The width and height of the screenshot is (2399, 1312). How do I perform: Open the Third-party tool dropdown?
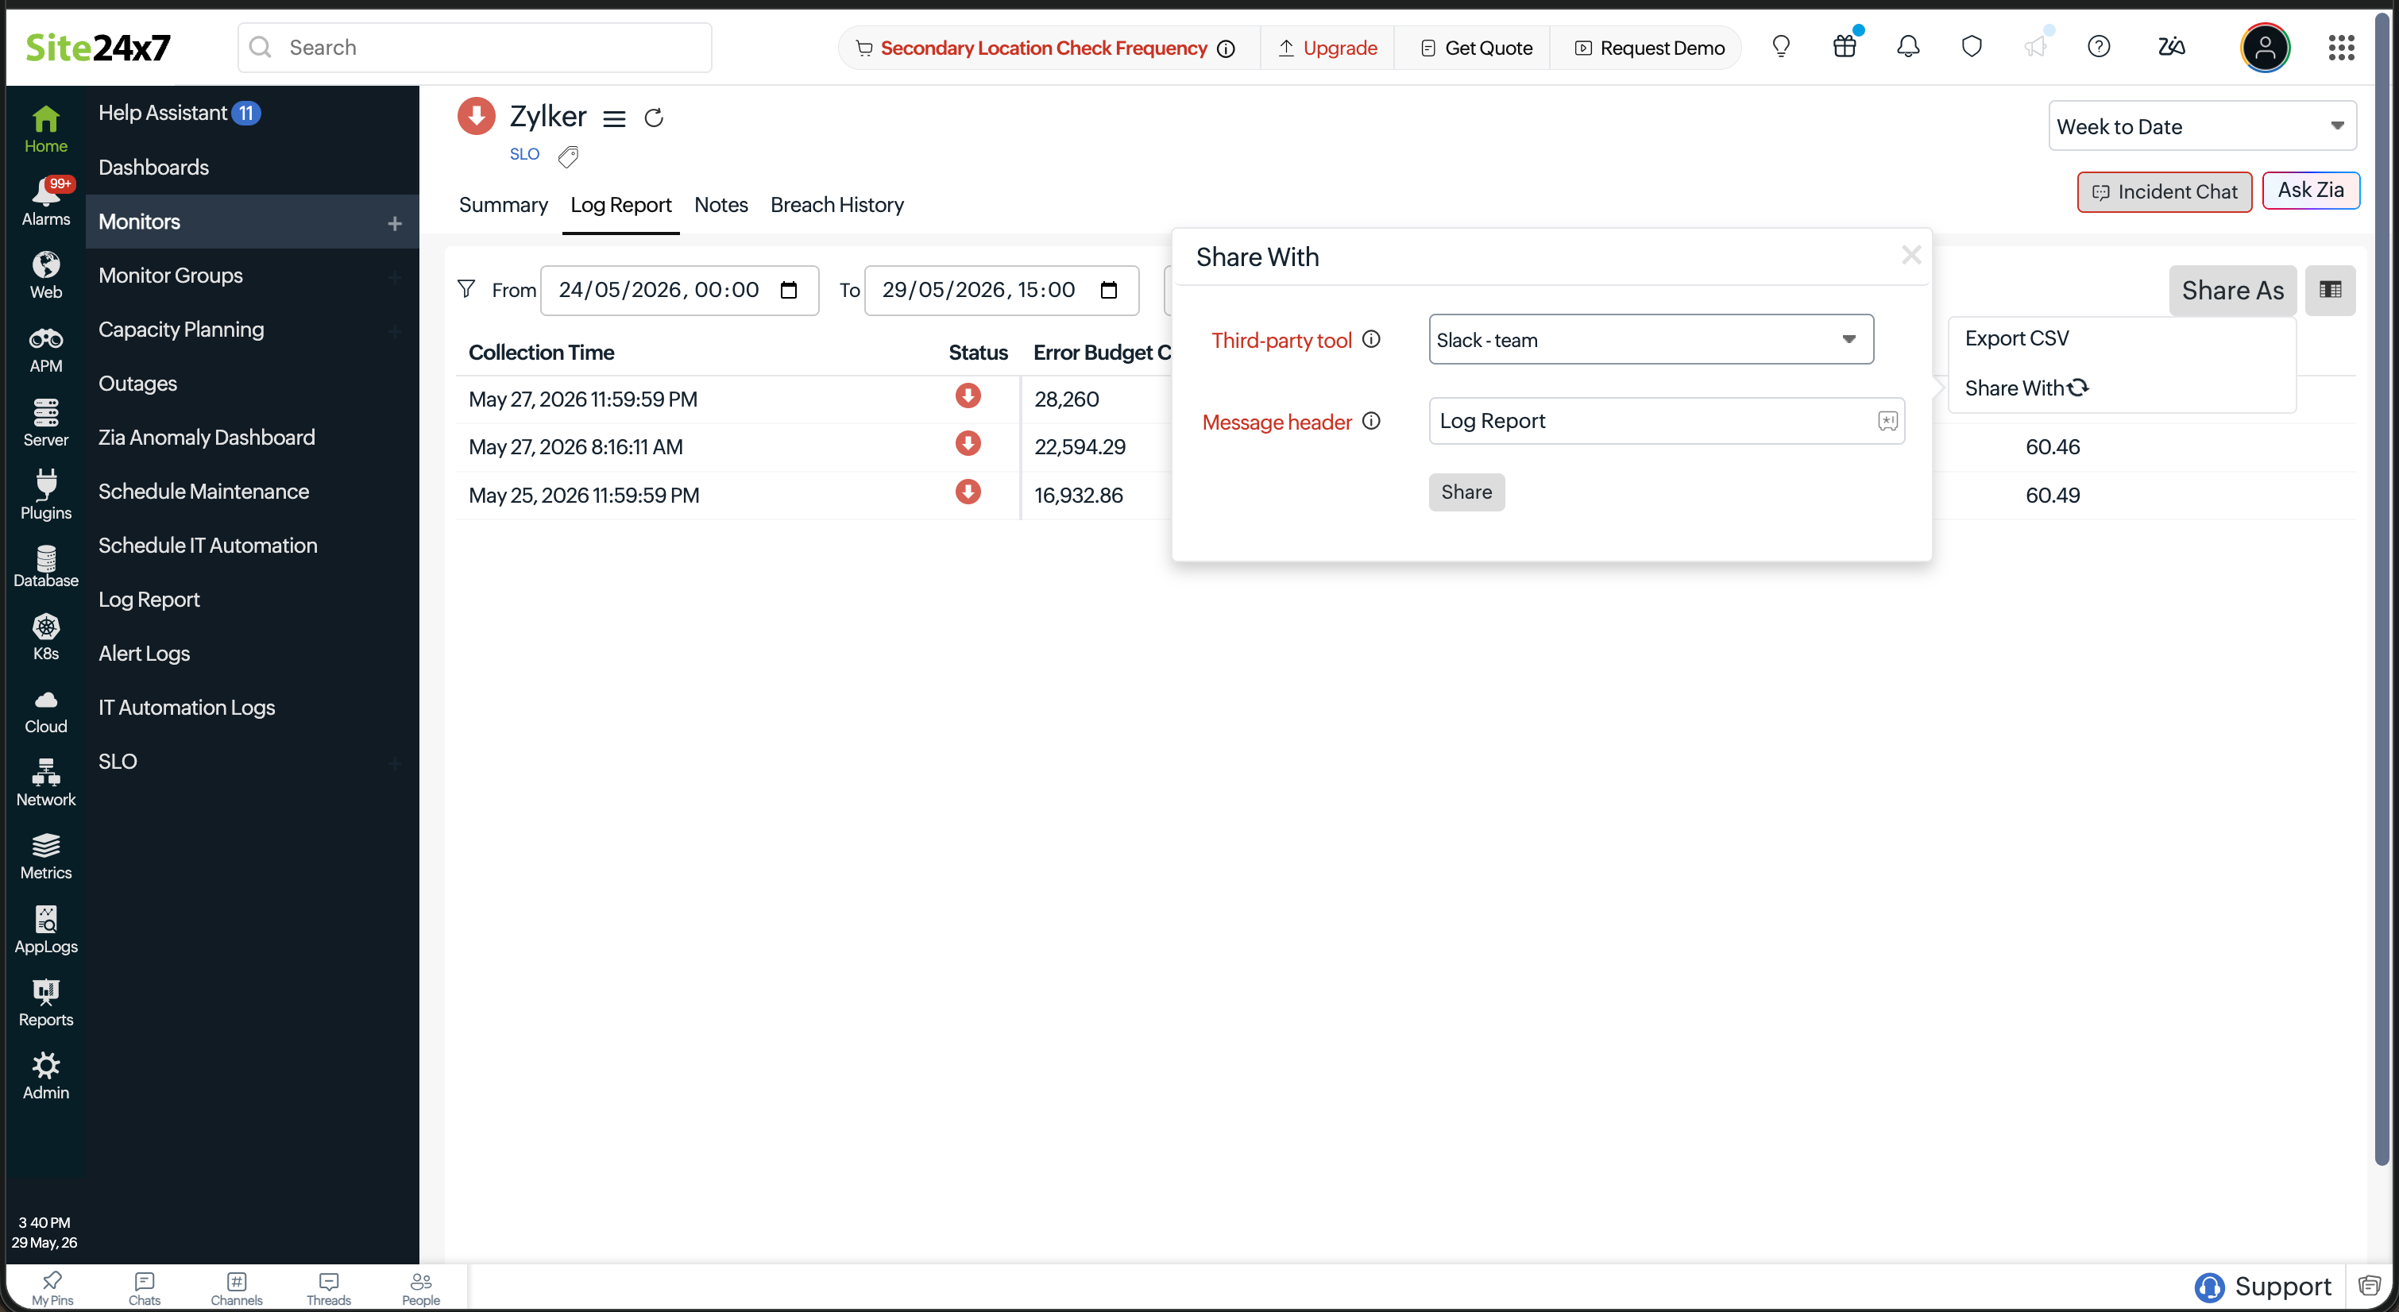(x=1650, y=339)
